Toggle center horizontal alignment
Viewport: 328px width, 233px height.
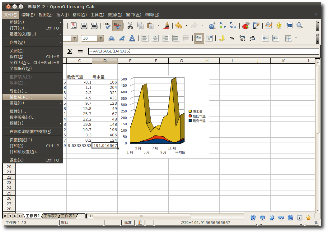coord(155,38)
